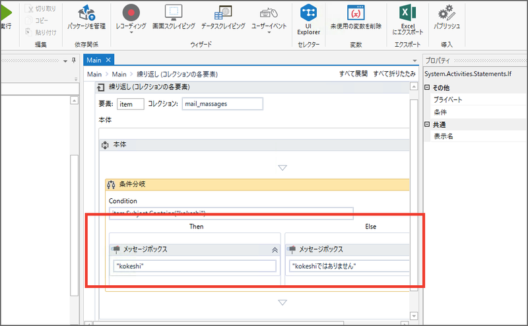Image resolution: width=528 pixels, height=326 pixels.
Task: Select the プライベート property row
Action: click(x=478, y=99)
